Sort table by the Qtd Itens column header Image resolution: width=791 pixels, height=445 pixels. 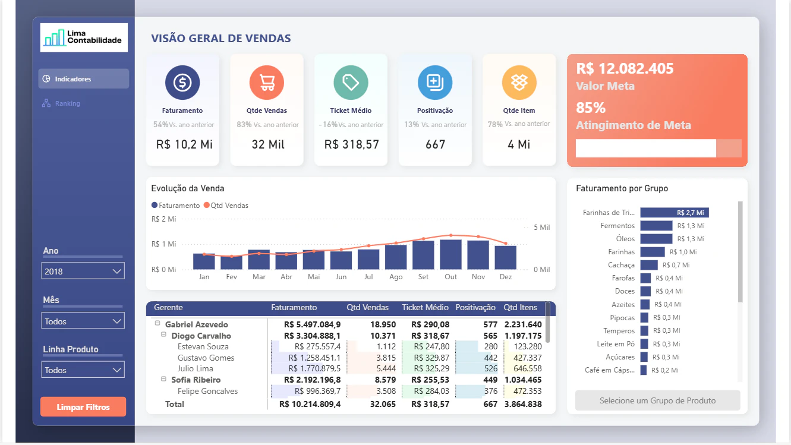[x=521, y=308]
